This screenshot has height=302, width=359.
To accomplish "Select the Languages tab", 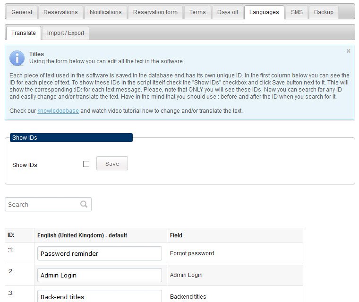I will pyautogui.click(x=264, y=12).
